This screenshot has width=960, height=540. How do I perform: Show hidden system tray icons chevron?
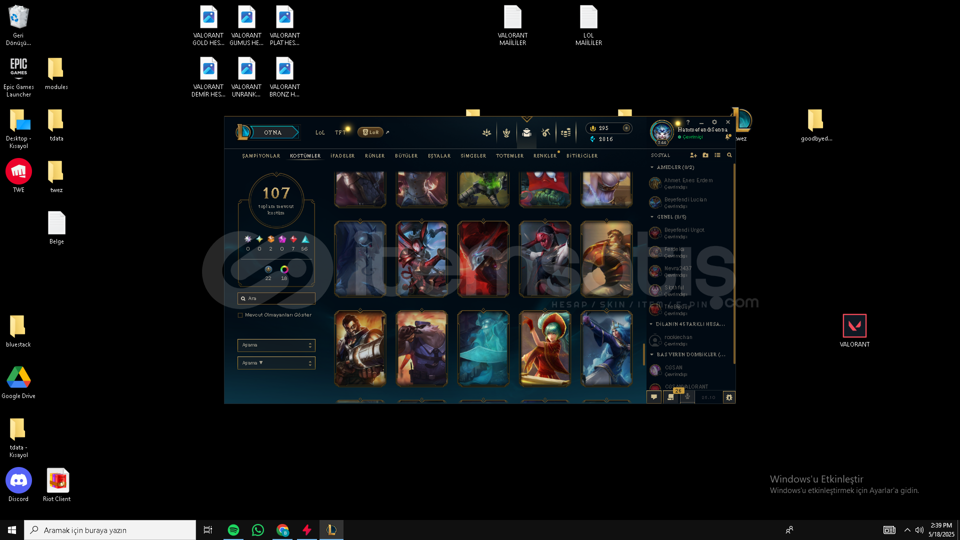tap(907, 530)
